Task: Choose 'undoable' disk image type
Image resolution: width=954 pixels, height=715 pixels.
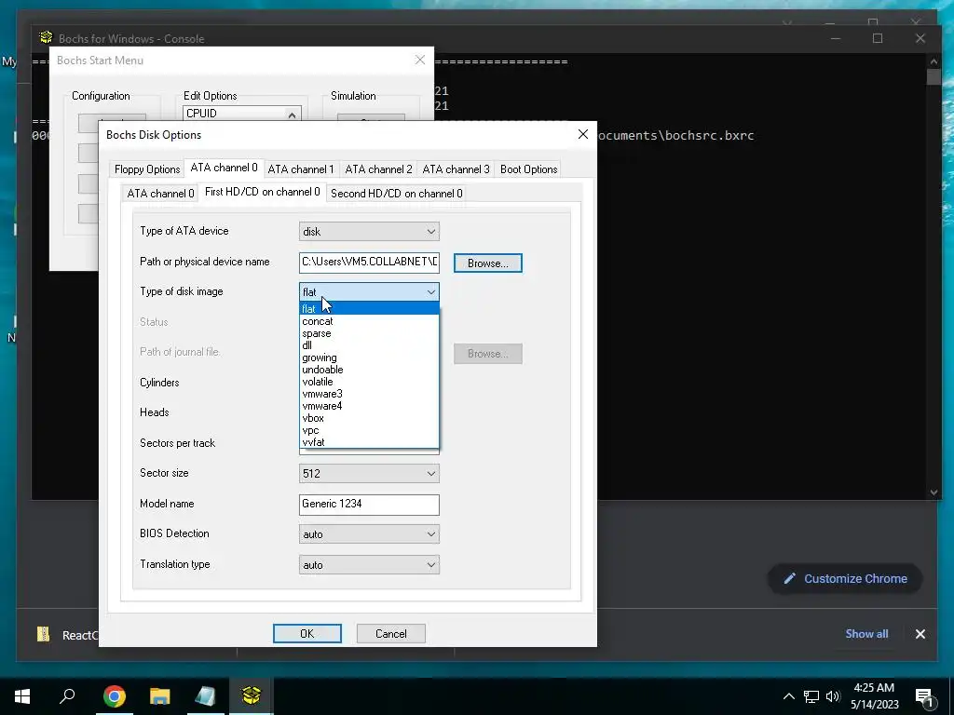Action: [369, 370]
